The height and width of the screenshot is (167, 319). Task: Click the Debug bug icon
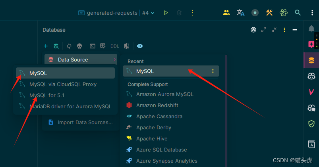(179, 13)
